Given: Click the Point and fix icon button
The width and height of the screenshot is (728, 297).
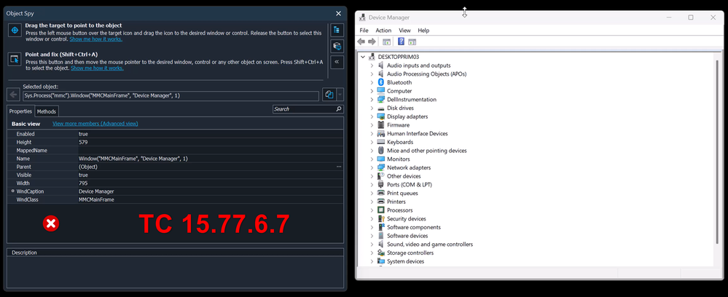Looking at the screenshot, I should point(14,59).
